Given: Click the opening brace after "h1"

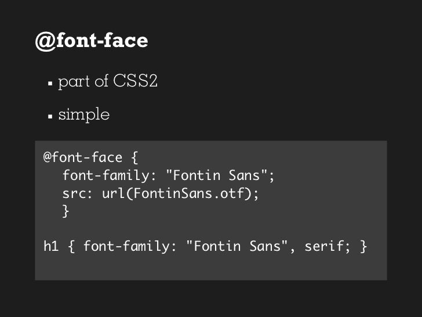Looking at the screenshot, I should [x=72, y=247].
